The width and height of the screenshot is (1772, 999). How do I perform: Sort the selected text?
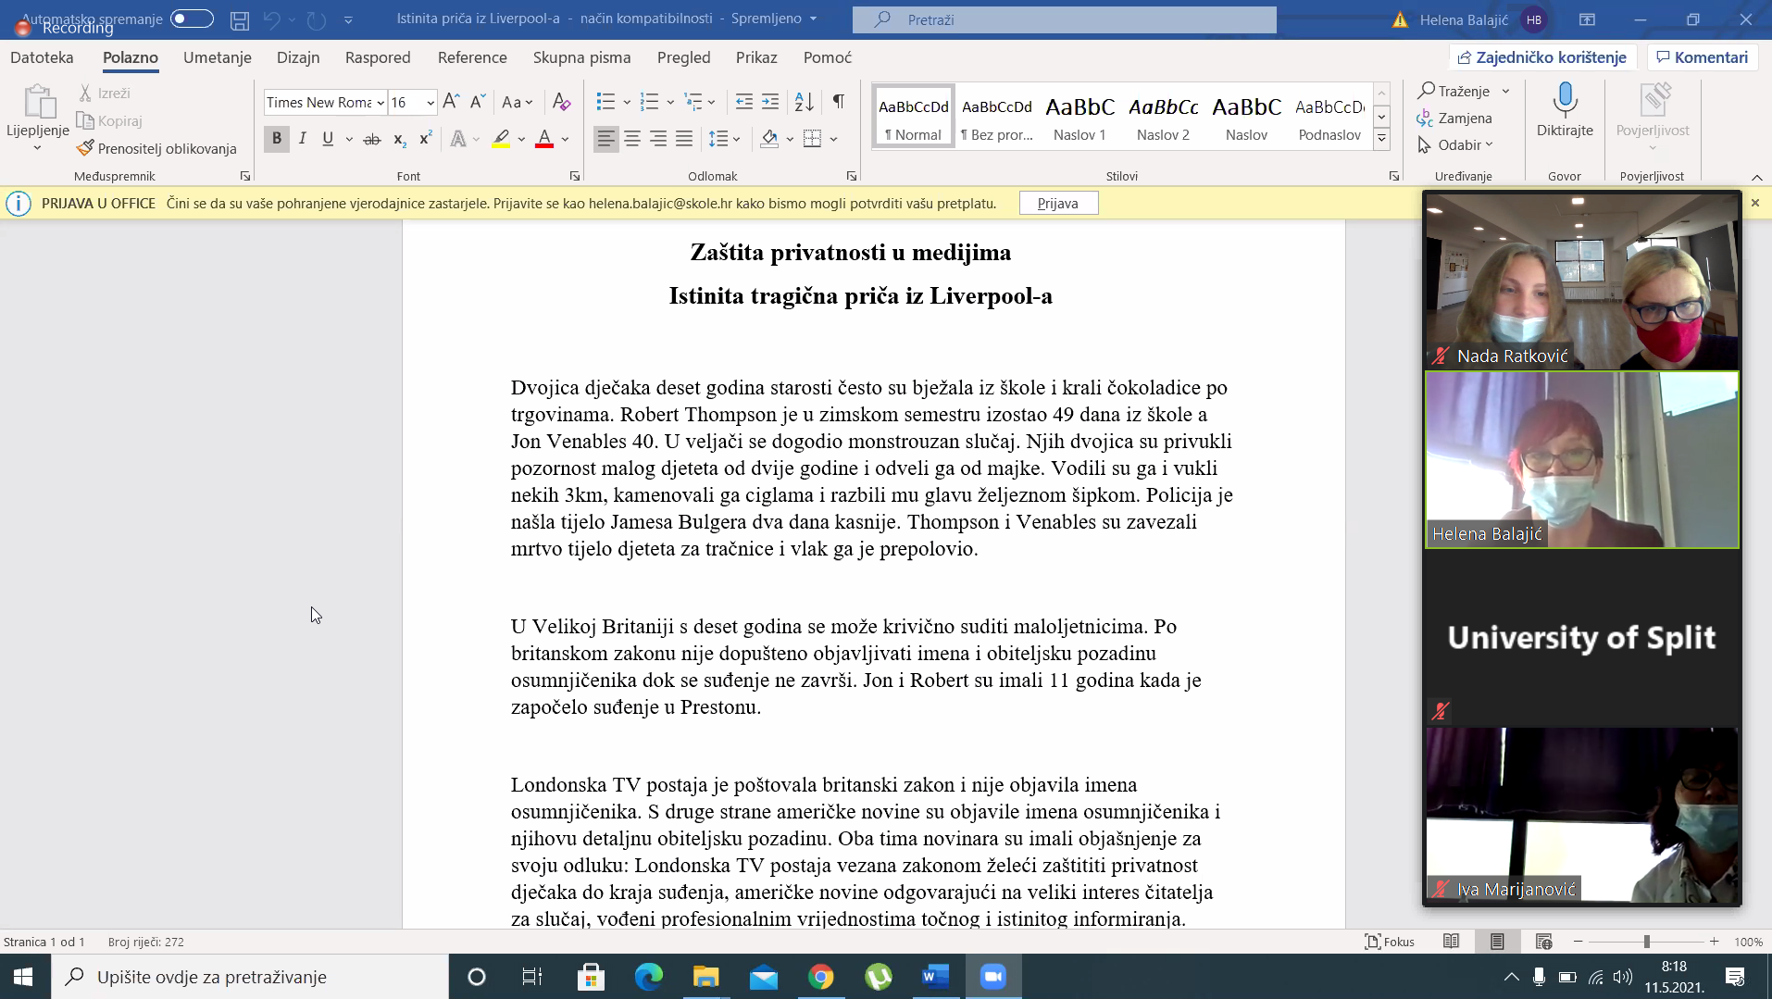(805, 102)
